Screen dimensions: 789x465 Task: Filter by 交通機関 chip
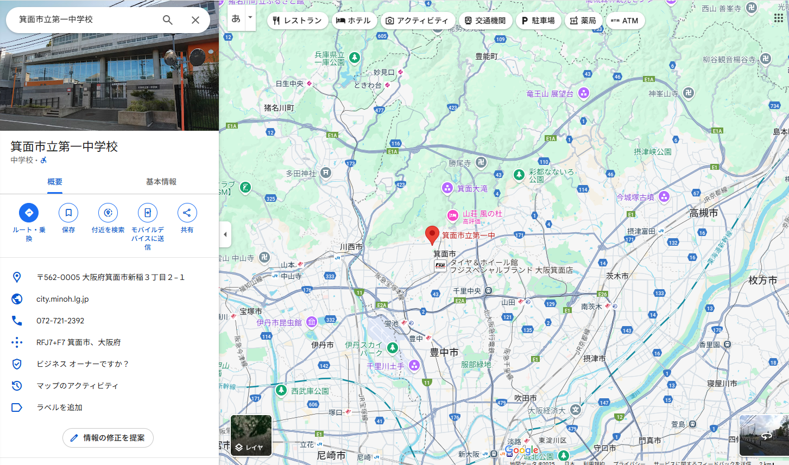[x=485, y=21]
